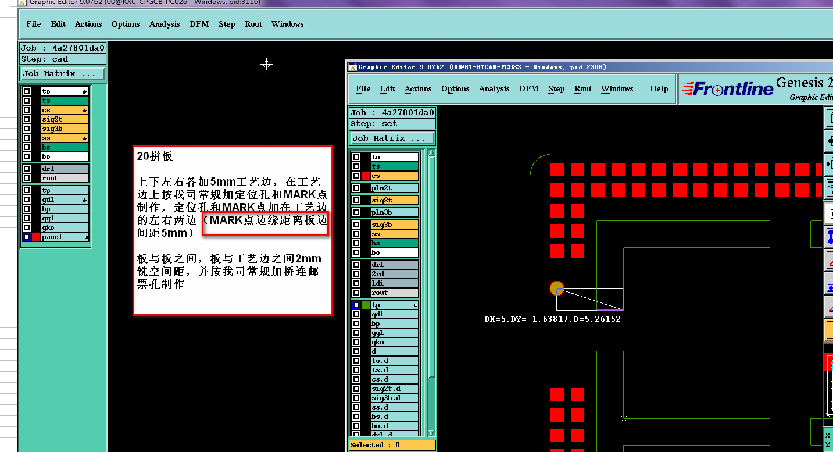Click 'Step: cad' field in back window
The width and height of the screenshot is (833, 452).
(x=63, y=59)
